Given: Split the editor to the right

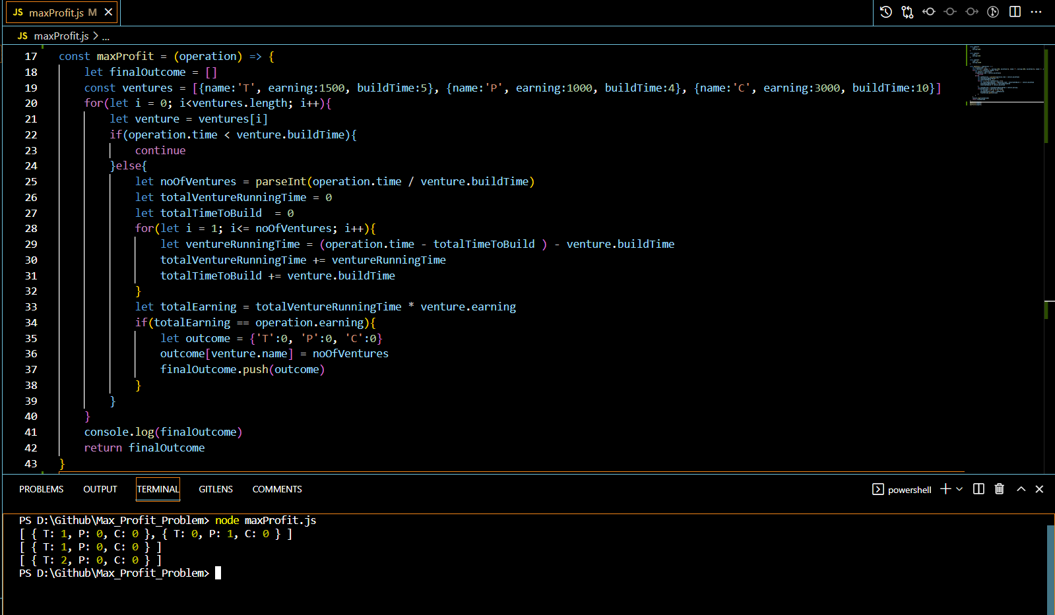Looking at the screenshot, I should (x=1015, y=12).
